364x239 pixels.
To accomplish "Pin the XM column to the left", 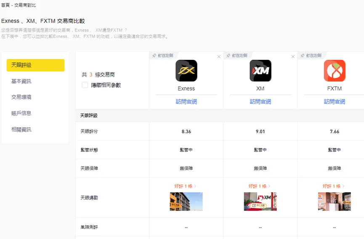I will (x=237, y=56).
